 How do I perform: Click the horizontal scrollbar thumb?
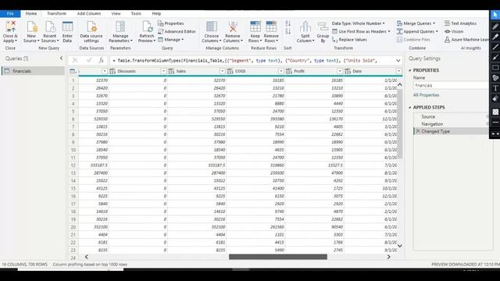click(x=278, y=257)
